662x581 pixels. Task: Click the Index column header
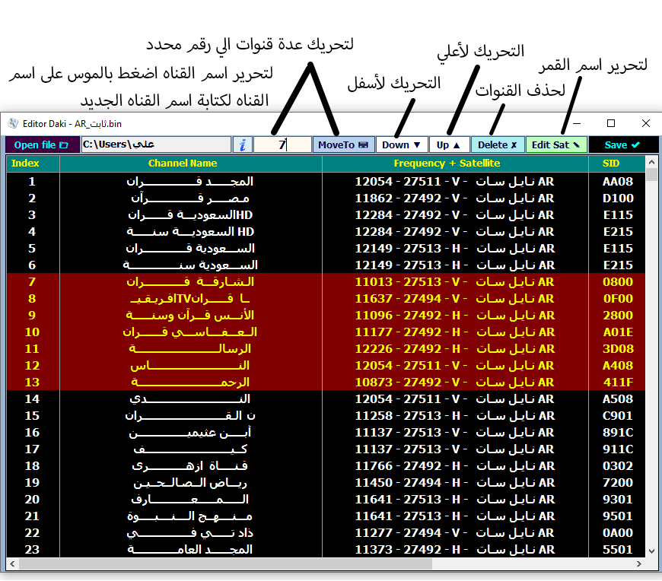[32, 164]
